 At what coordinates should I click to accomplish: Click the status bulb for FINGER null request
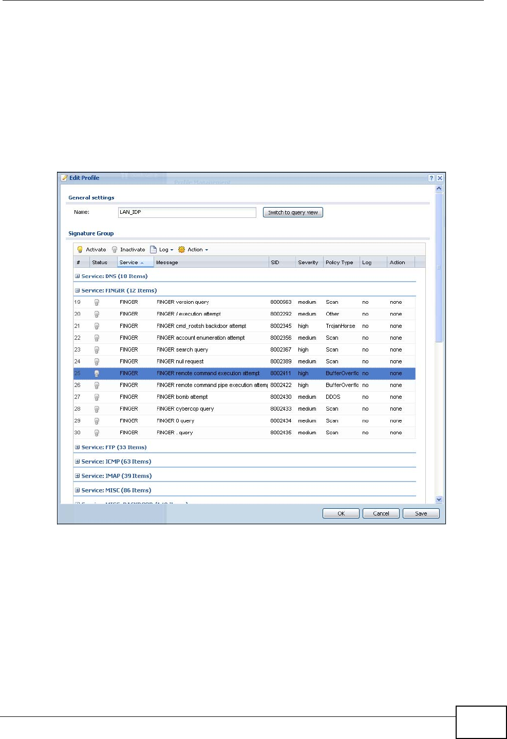coord(97,361)
